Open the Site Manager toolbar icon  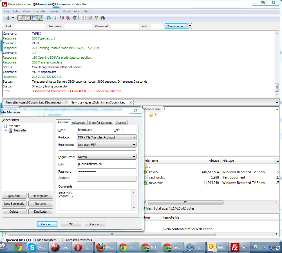coord(8,18)
